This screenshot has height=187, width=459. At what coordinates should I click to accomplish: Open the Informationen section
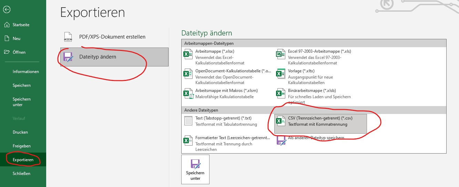[25, 72]
